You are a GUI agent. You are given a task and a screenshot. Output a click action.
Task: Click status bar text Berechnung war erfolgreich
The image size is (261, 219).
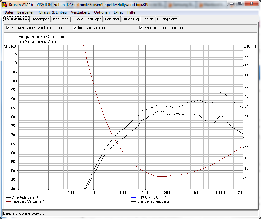[x=23, y=213]
